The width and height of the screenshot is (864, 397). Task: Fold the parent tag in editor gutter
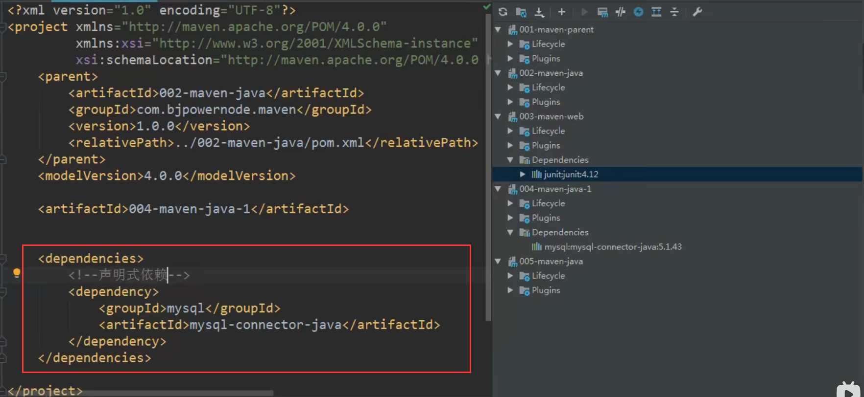tap(3, 77)
